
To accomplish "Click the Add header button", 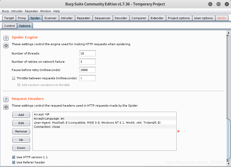I will pos(21,115).
